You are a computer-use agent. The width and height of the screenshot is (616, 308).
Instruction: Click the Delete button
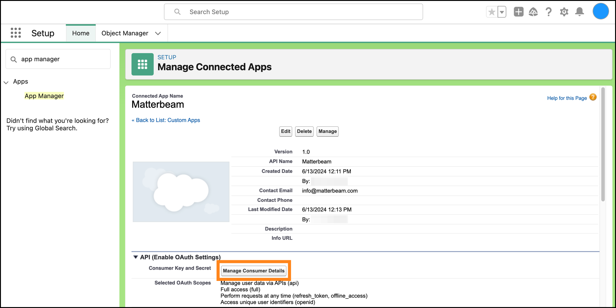pos(304,131)
